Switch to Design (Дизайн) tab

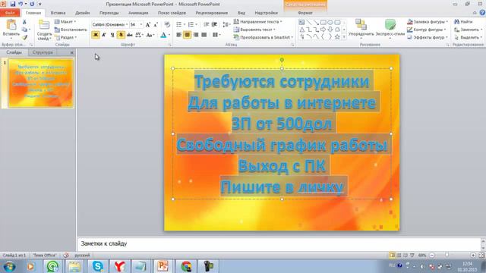83,13
